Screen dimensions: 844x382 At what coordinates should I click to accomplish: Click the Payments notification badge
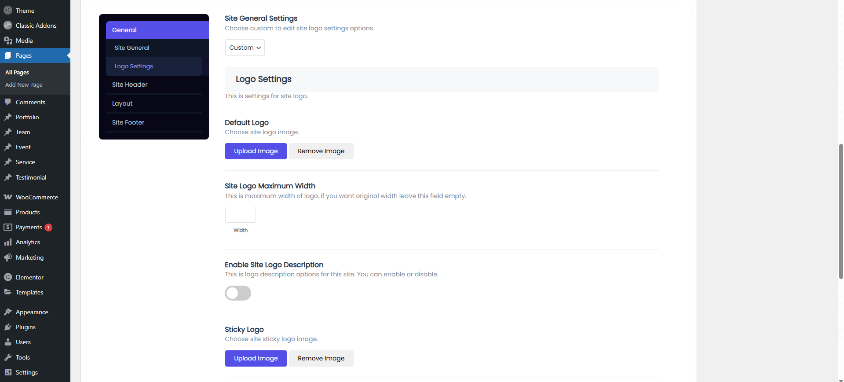(48, 228)
